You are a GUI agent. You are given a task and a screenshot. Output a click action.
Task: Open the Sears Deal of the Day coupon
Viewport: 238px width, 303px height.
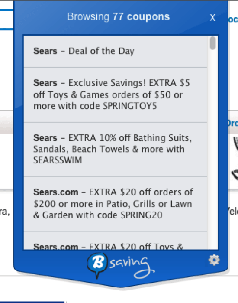(116, 52)
